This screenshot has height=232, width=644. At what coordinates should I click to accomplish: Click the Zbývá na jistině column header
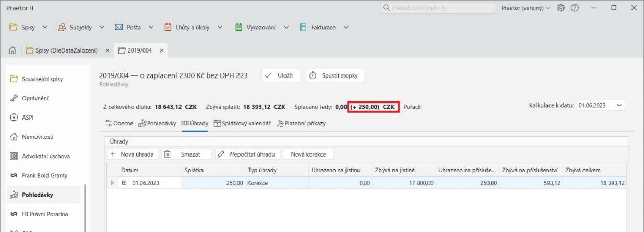[403, 170]
